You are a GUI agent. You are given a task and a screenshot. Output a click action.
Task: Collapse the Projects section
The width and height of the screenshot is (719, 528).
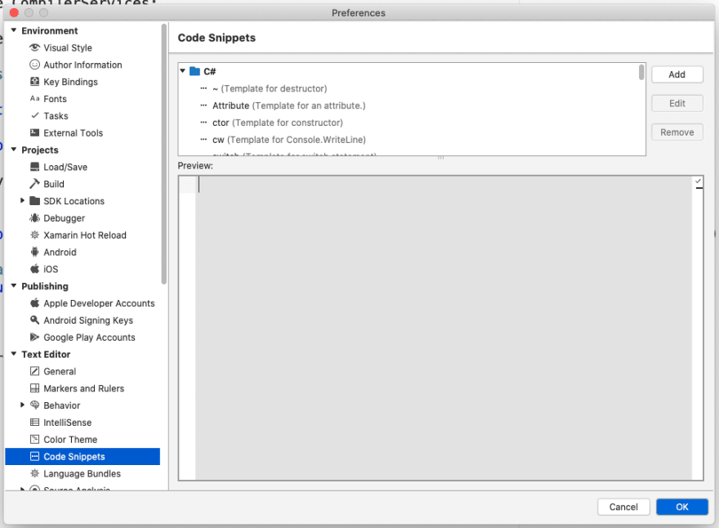[x=14, y=150]
